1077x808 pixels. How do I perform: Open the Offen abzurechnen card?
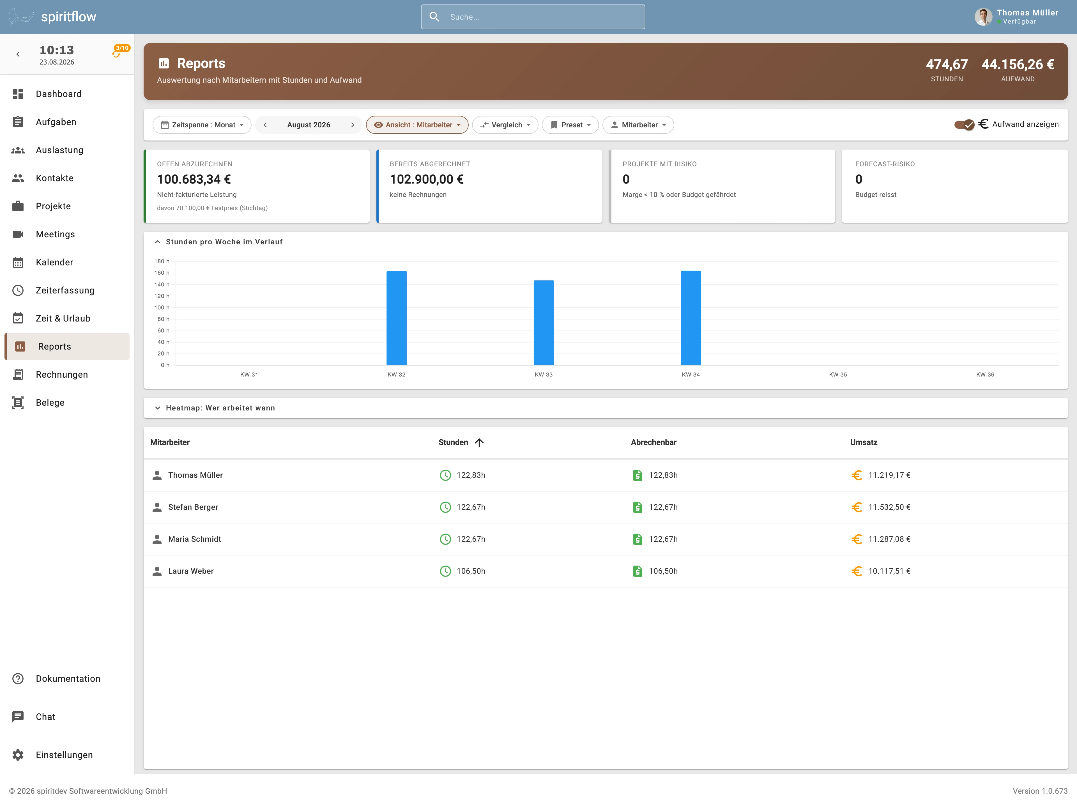click(257, 186)
